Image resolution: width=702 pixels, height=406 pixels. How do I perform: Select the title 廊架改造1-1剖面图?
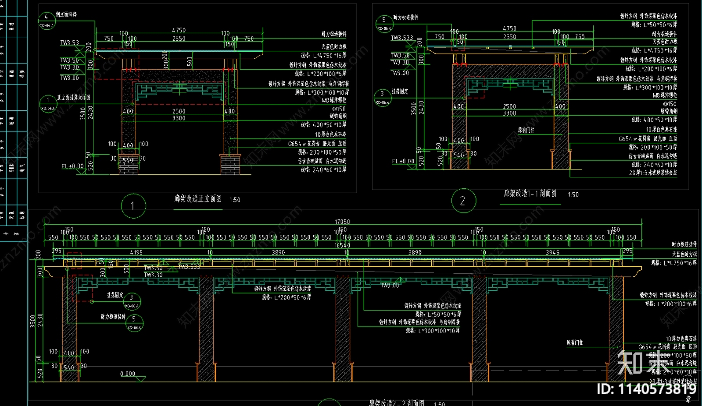530,193
